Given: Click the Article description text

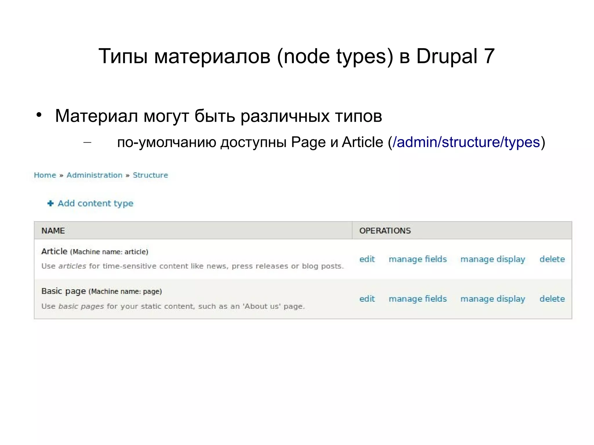Looking at the screenshot, I should [192, 266].
